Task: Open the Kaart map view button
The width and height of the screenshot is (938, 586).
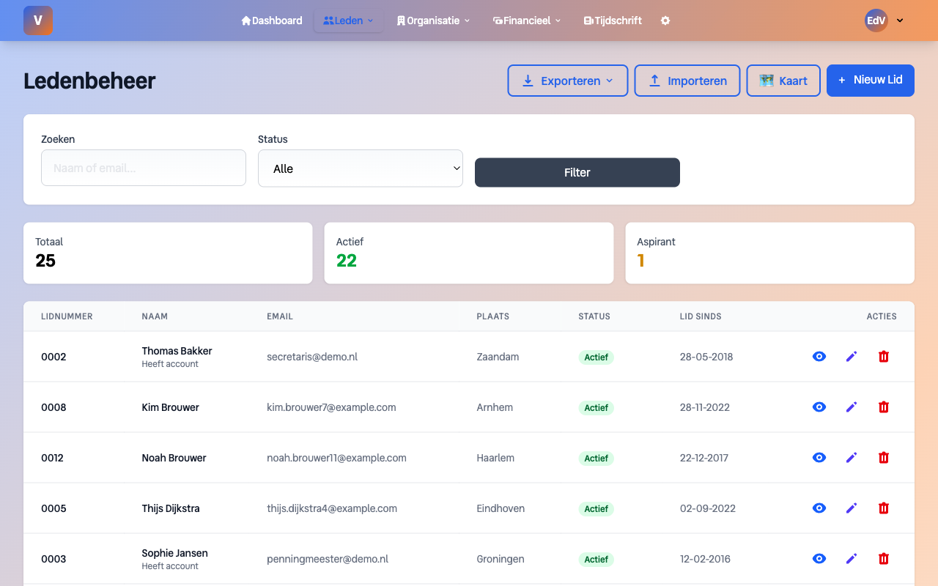Action: click(x=783, y=81)
